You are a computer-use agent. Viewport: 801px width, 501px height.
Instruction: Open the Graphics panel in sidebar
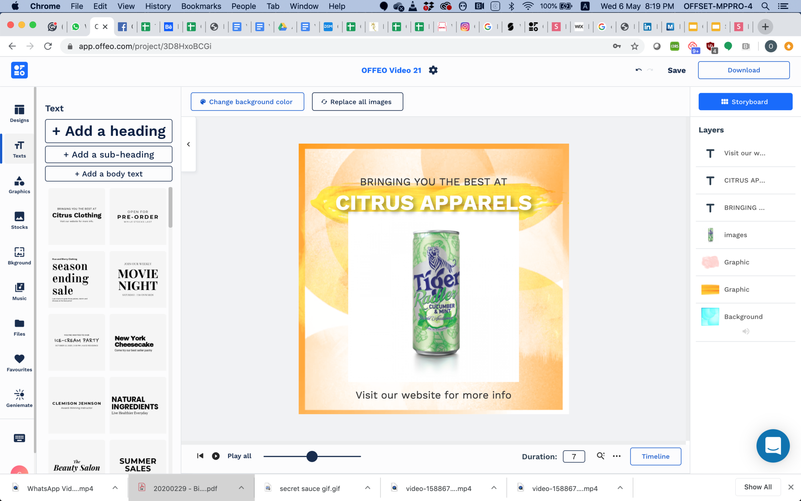pos(19,185)
